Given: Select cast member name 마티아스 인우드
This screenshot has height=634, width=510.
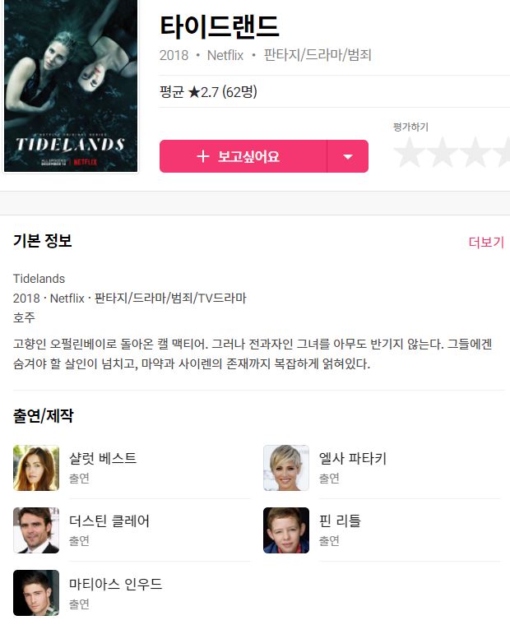Looking at the screenshot, I should click(116, 584).
